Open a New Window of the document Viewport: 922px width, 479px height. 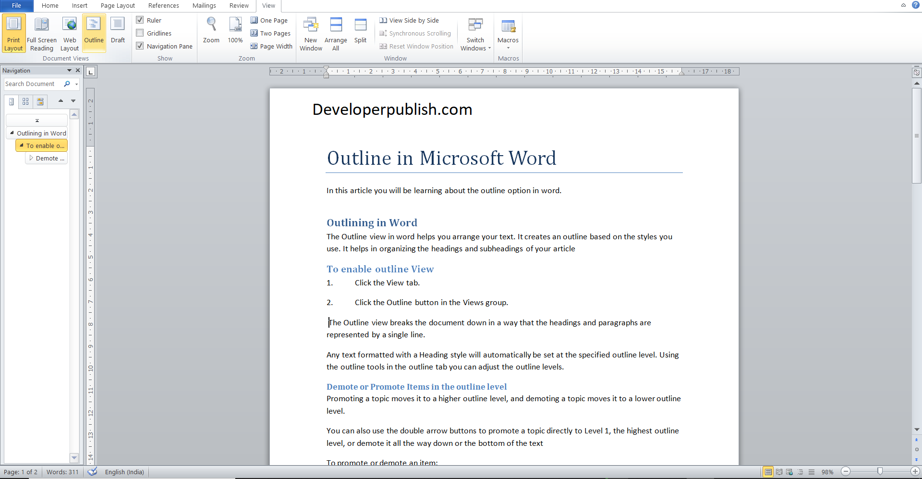pos(311,33)
